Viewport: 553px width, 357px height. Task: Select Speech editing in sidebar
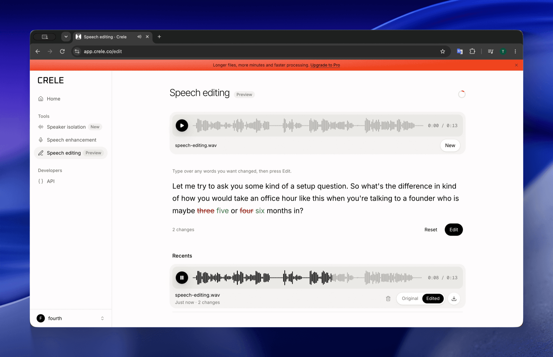pyautogui.click(x=71, y=153)
